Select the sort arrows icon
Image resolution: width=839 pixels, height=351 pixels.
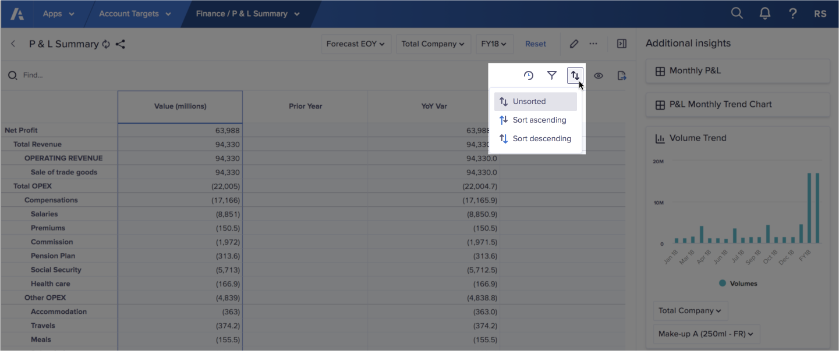575,76
